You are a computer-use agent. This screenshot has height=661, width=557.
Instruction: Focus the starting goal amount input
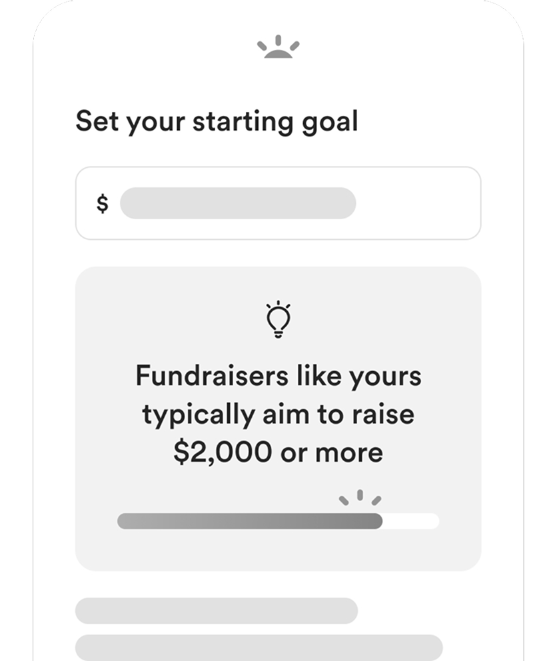pos(278,203)
